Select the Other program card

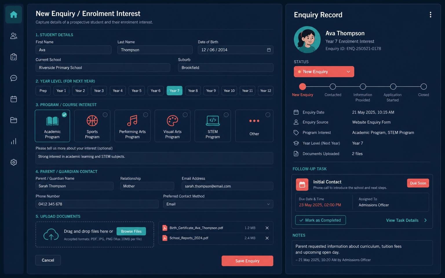(254, 126)
